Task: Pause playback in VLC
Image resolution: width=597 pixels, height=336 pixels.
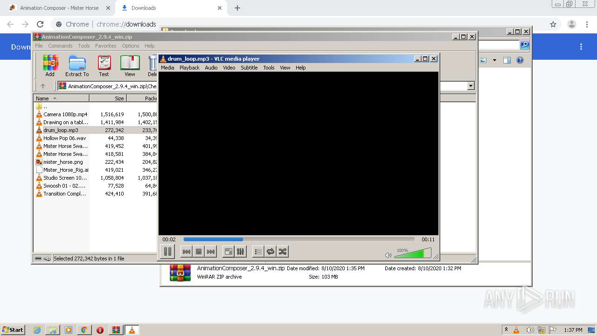Action: (x=167, y=252)
